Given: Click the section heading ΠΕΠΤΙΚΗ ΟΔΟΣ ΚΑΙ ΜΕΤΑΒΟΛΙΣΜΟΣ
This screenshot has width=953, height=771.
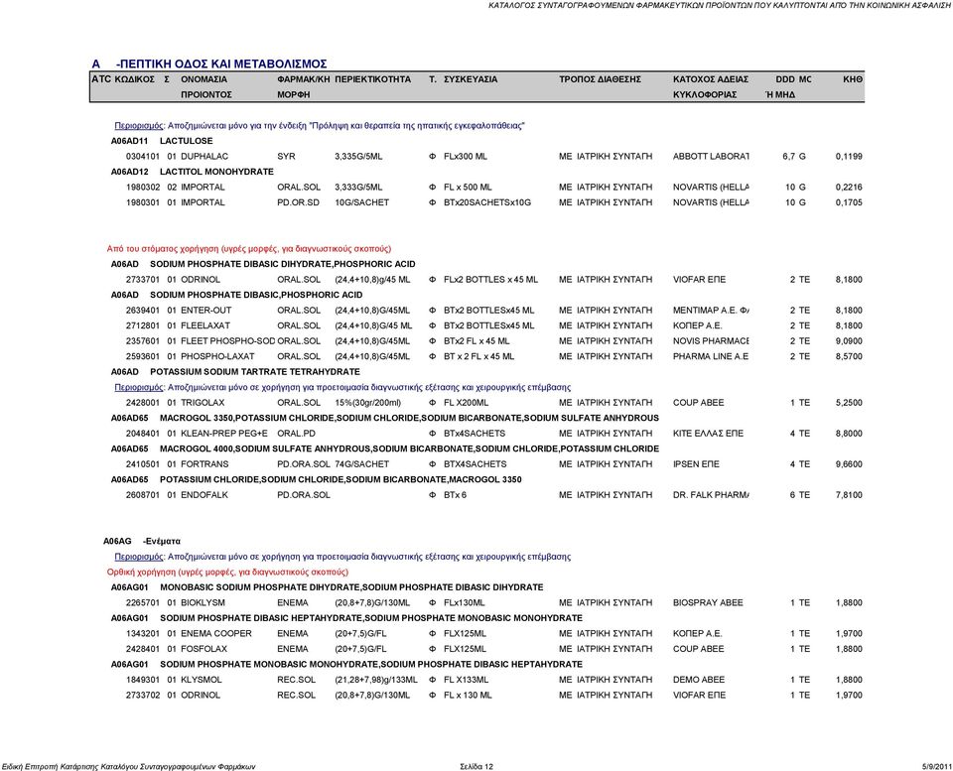Looking at the screenshot, I should point(221,64).
